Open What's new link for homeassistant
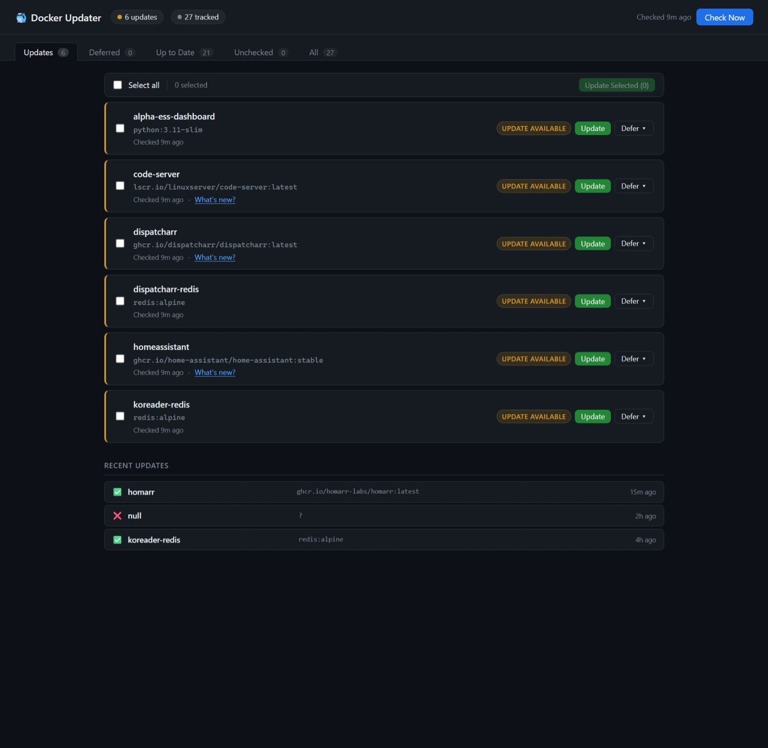The image size is (768, 748). coord(215,372)
